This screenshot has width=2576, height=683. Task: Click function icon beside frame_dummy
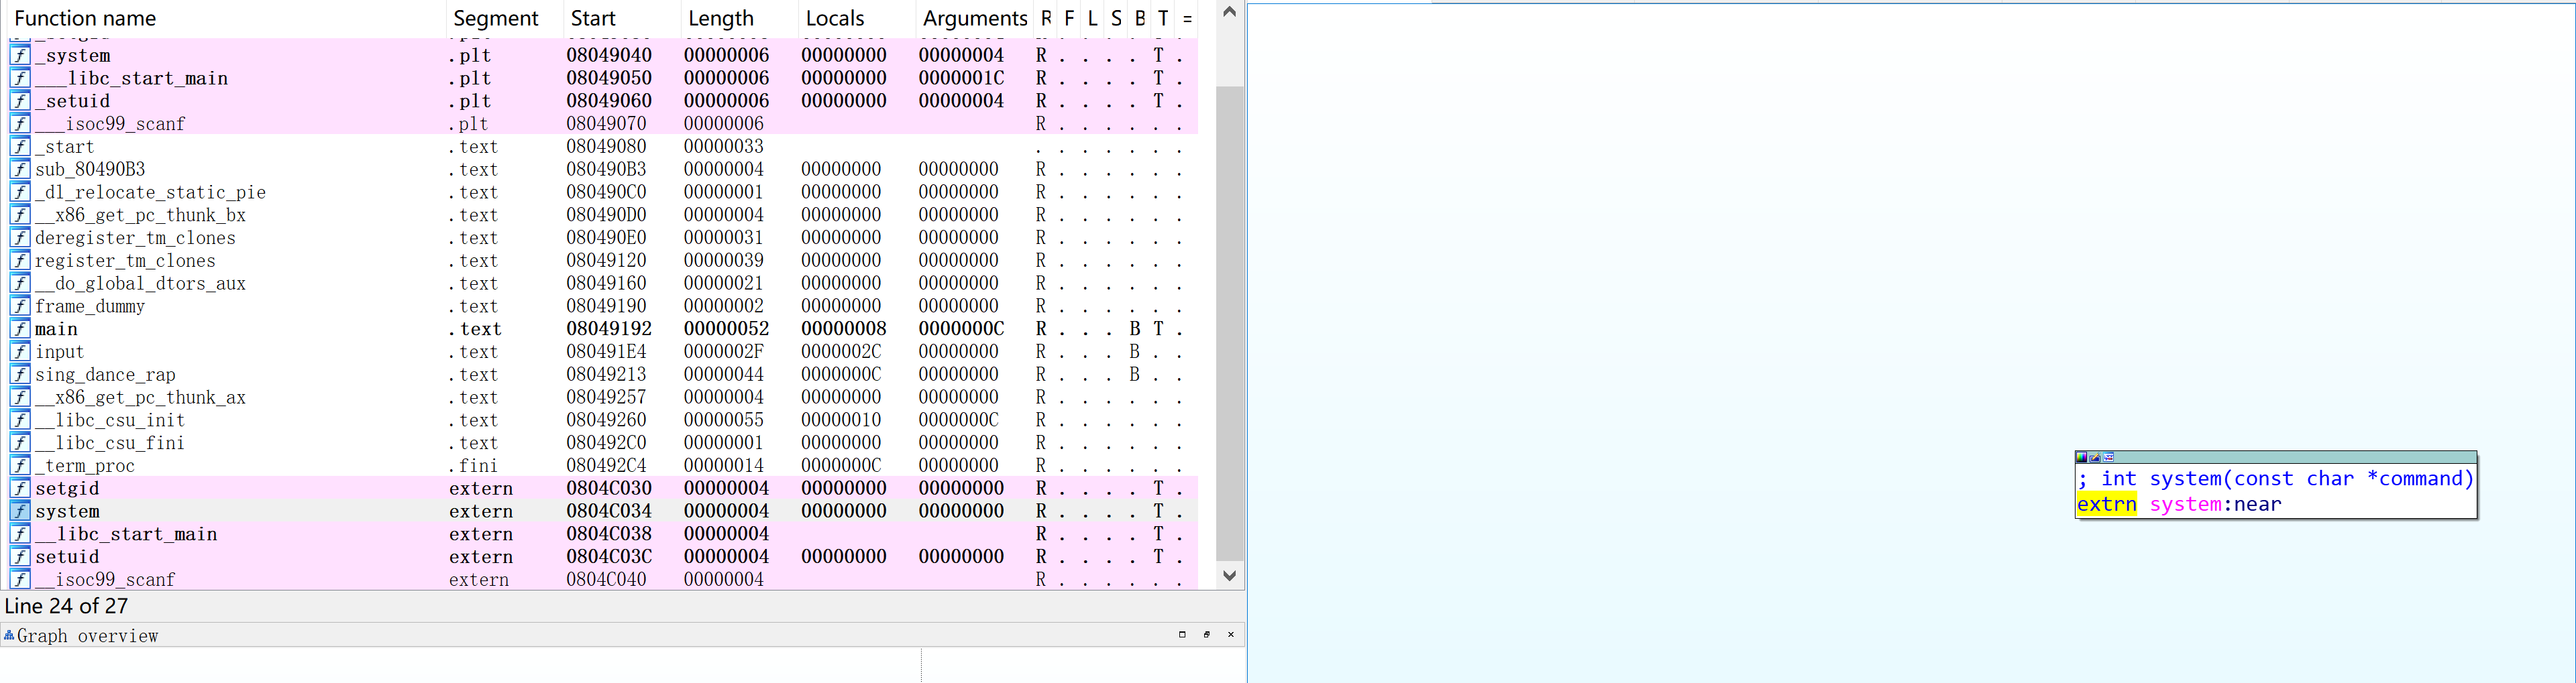pyautogui.click(x=20, y=306)
